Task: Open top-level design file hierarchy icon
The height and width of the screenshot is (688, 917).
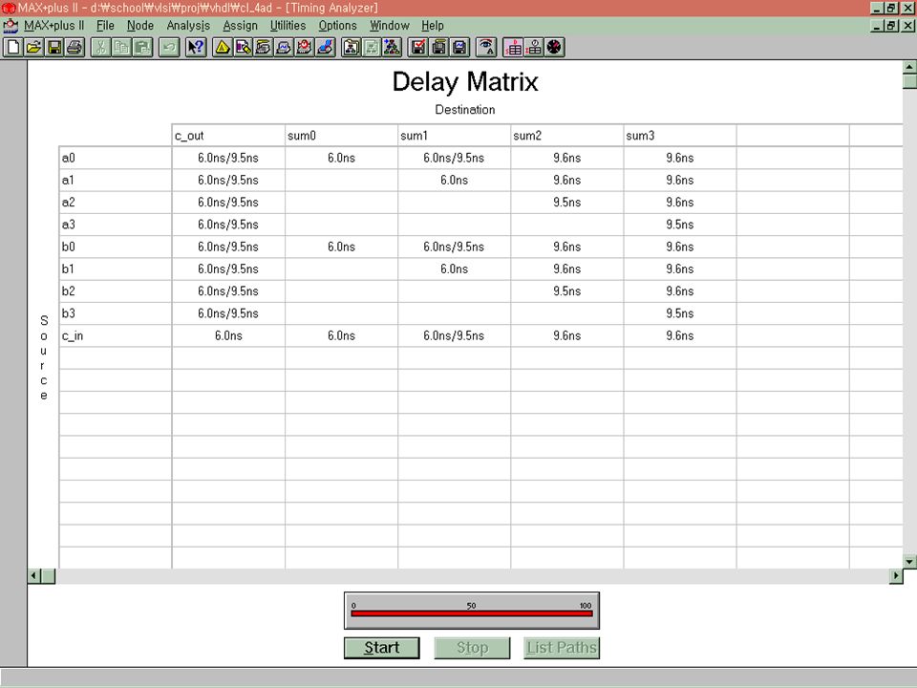Action: coord(392,48)
